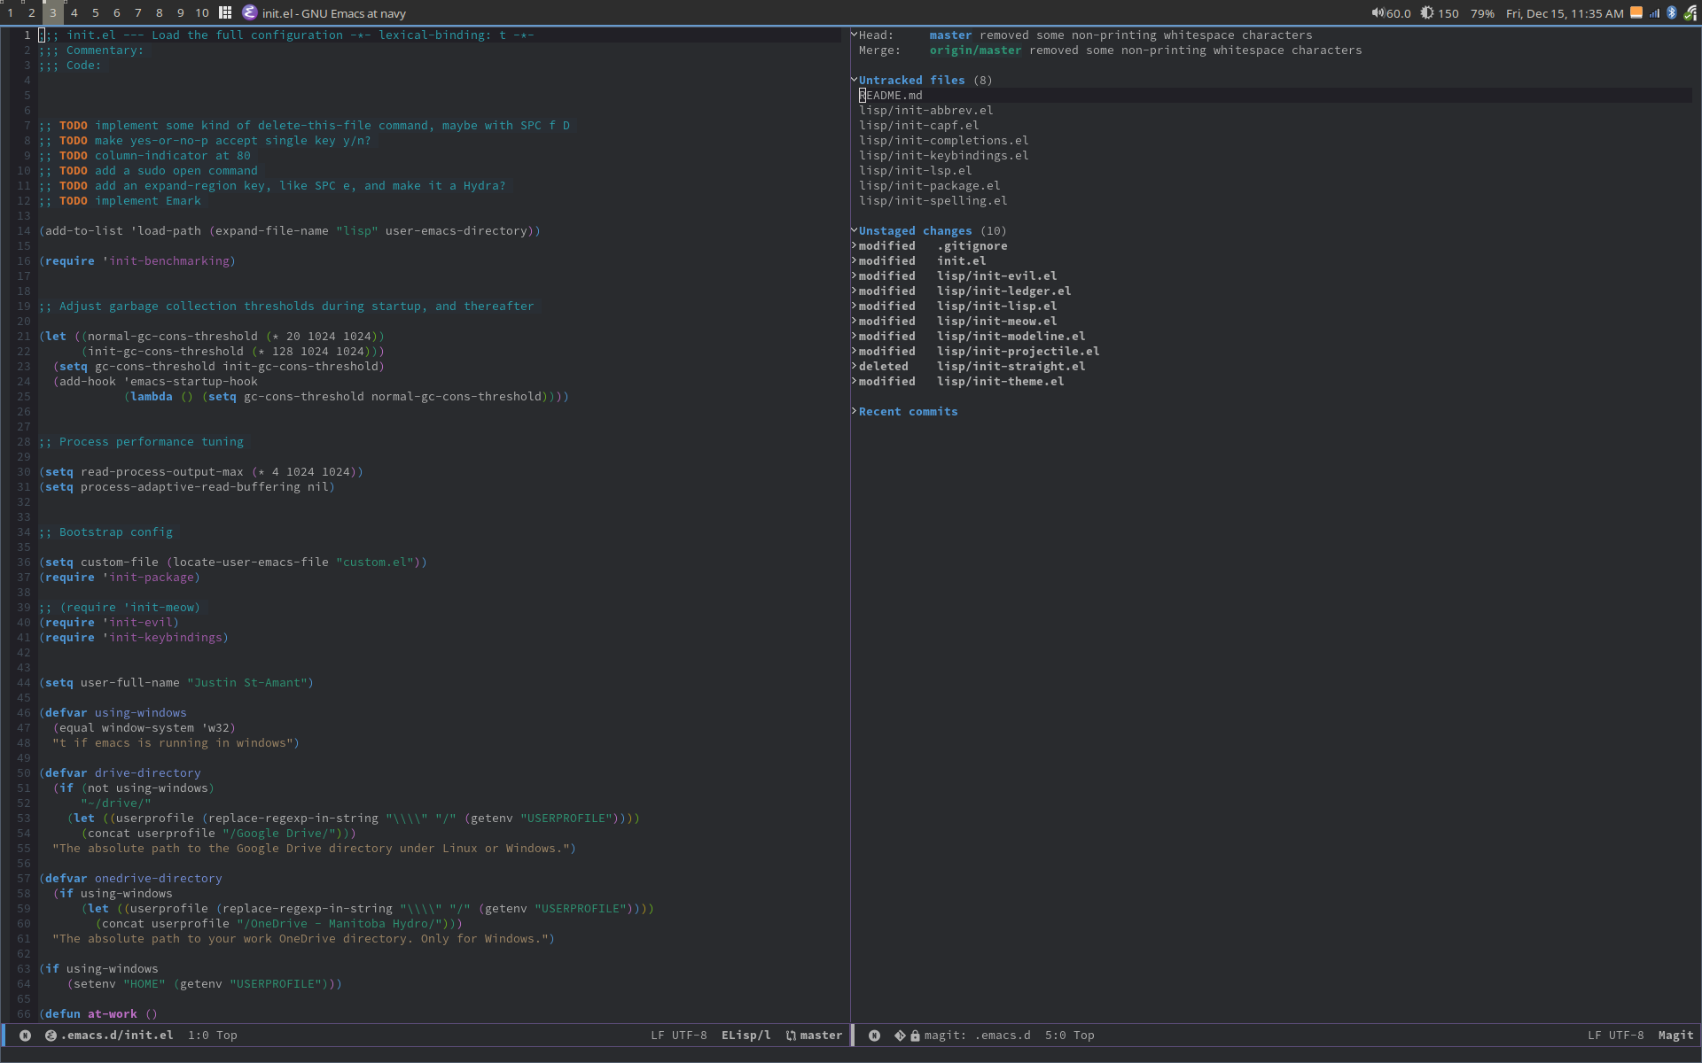1702x1063 pixels.
Task: Click the workspace layout grid icon
Action: (x=225, y=12)
